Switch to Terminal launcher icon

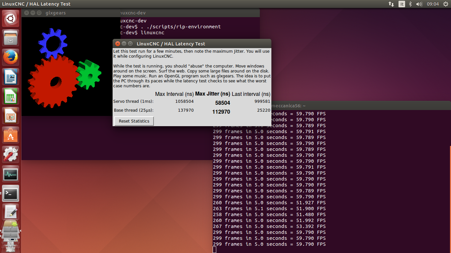click(x=11, y=193)
